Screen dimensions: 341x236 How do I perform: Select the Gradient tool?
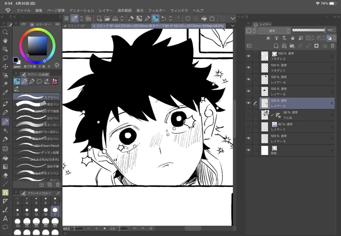click(5, 166)
